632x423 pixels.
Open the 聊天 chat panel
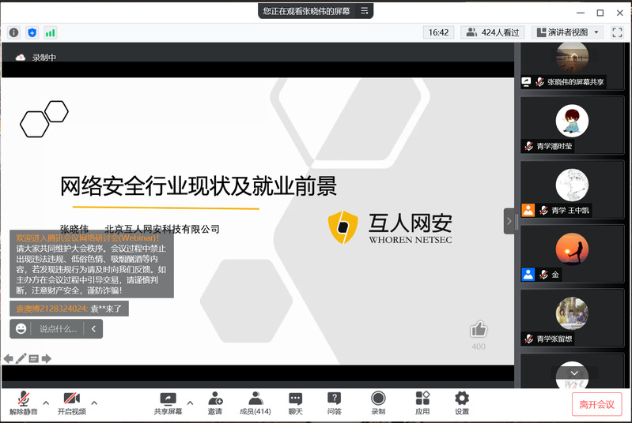(x=295, y=402)
